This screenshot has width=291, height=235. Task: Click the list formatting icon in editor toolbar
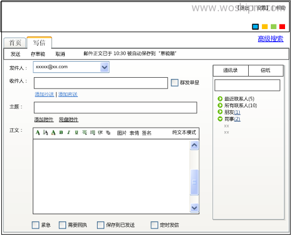tap(92, 132)
